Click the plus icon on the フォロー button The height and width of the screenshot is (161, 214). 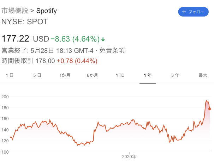pos(184,12)
